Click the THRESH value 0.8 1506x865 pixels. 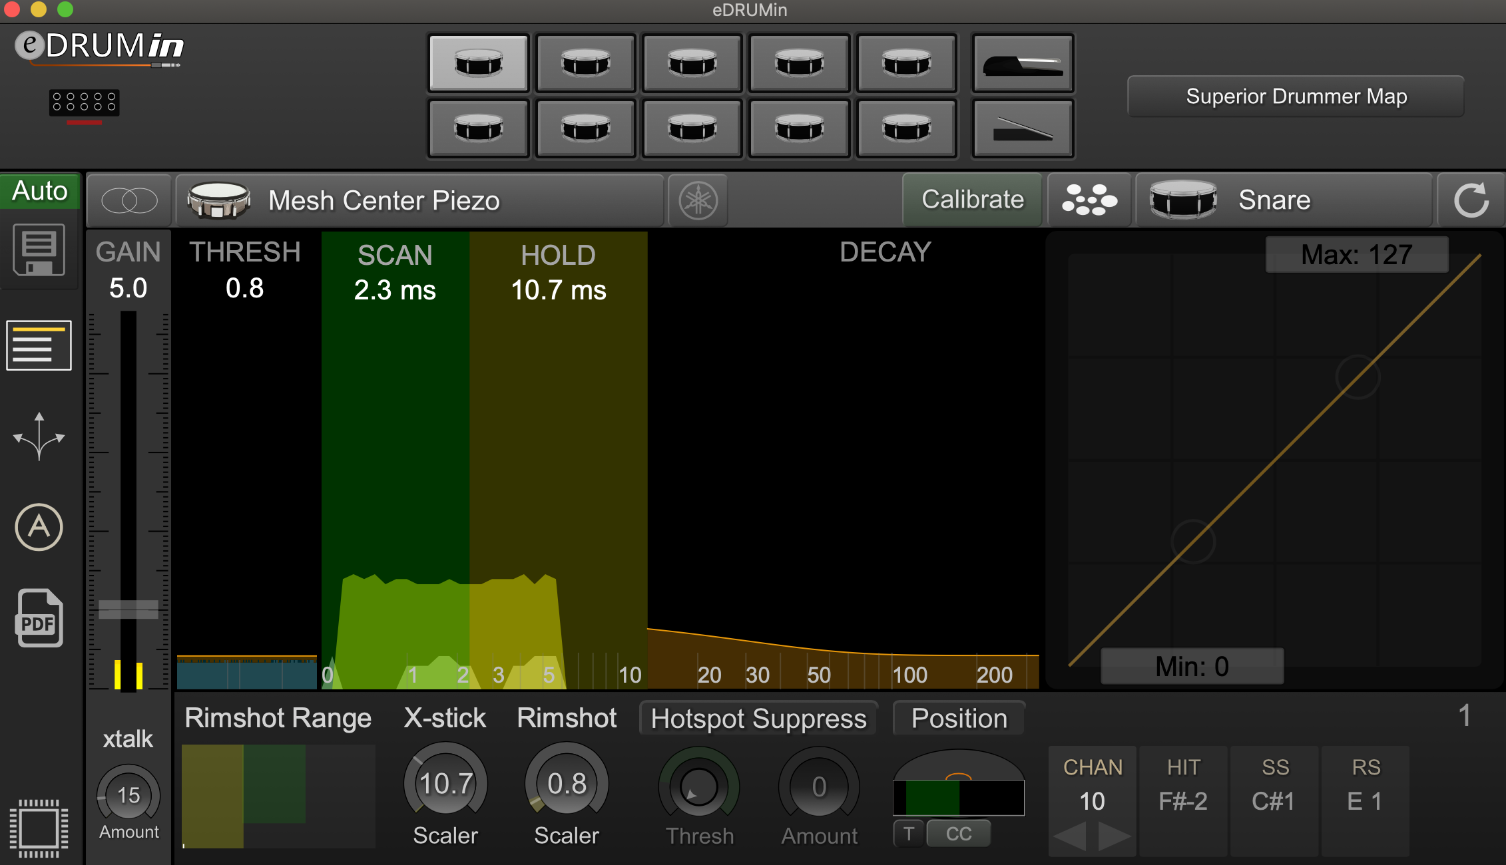tap(244, 288)
